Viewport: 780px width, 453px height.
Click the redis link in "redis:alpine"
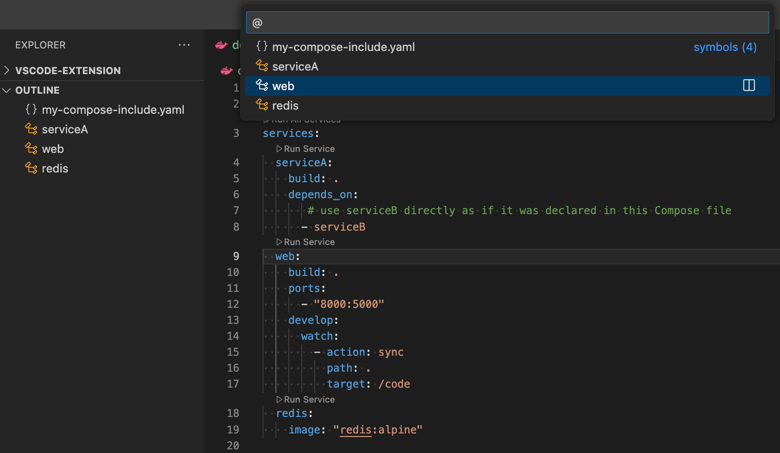coord(356,429)
